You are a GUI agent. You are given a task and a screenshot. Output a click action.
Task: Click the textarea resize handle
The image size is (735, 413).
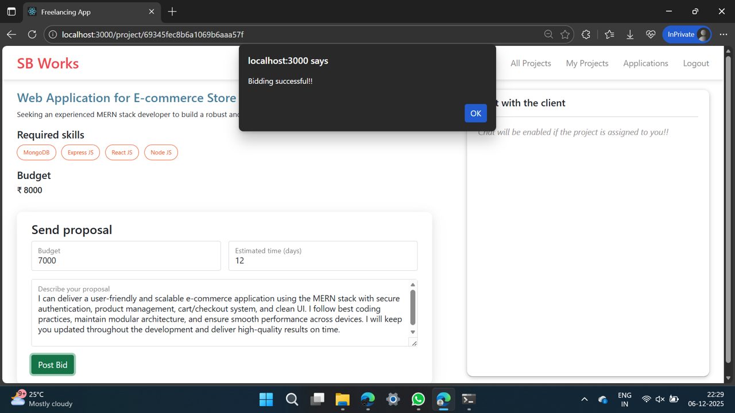pos(413,342)
